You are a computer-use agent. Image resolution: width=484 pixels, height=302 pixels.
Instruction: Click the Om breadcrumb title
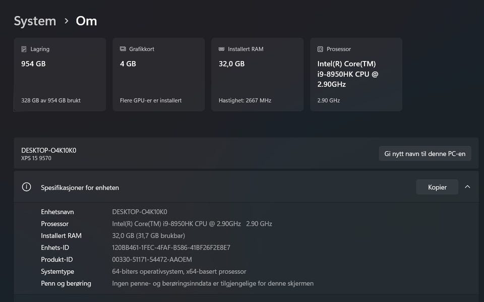tap(86, 21)
